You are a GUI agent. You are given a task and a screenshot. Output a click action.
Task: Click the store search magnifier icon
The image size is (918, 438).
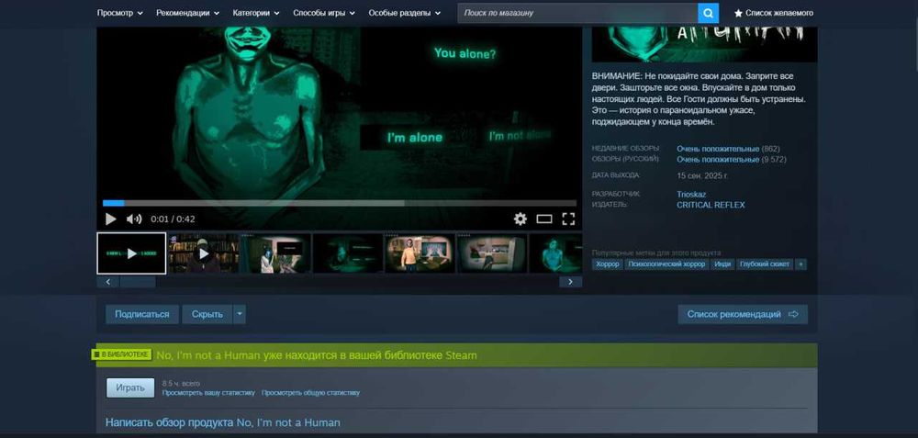click(708, 13)
